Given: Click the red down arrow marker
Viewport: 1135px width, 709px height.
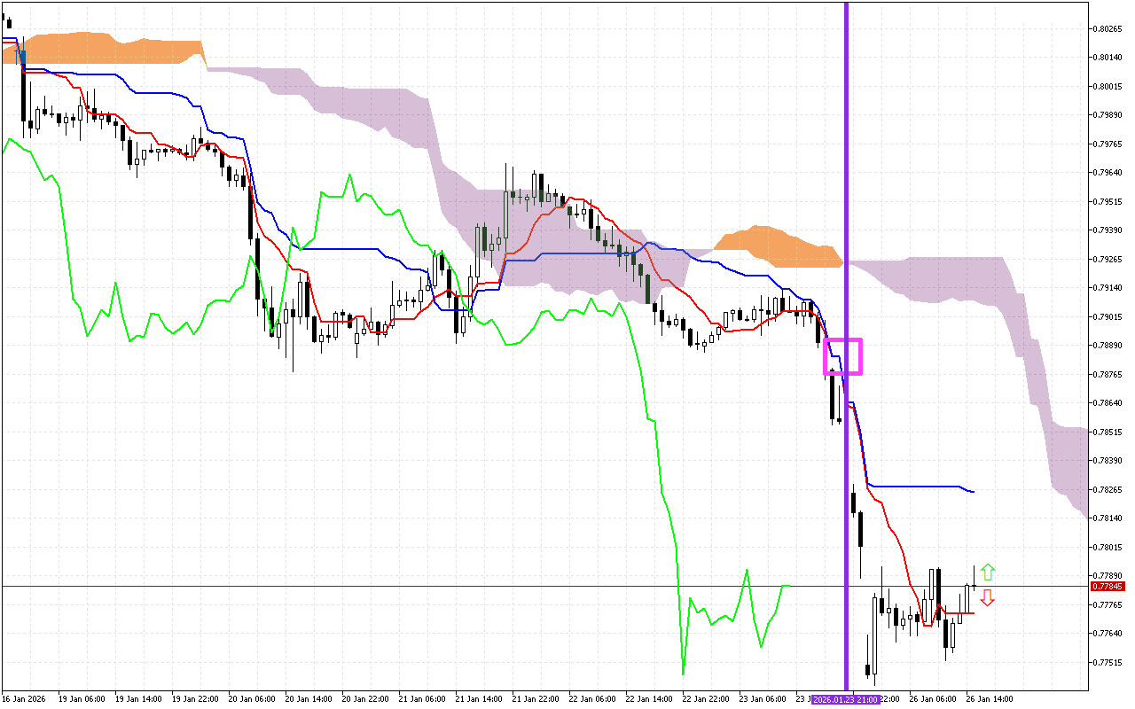Looking at the screenshot, I should click(987, 598).
